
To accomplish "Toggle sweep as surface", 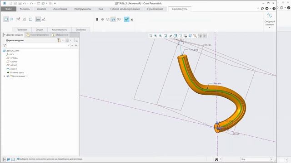I will click(11, 19).
